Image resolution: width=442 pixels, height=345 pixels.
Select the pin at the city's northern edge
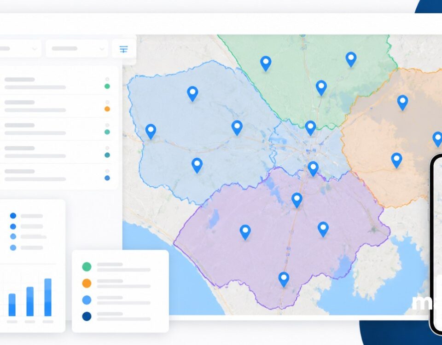click(310, 128)
